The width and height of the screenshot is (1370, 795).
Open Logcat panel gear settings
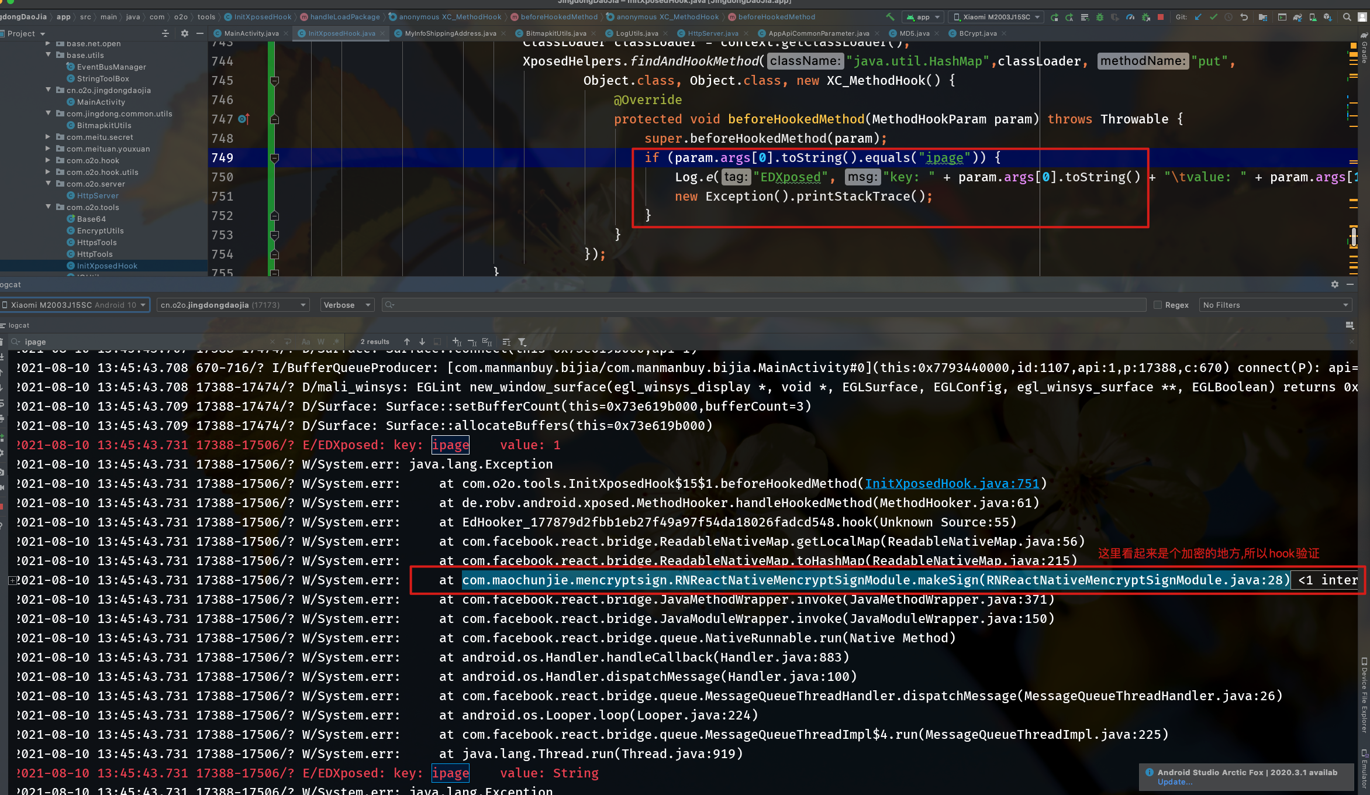pos(1335,284)
